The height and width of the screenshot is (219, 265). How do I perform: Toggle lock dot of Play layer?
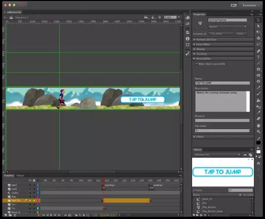click(34, 197)
